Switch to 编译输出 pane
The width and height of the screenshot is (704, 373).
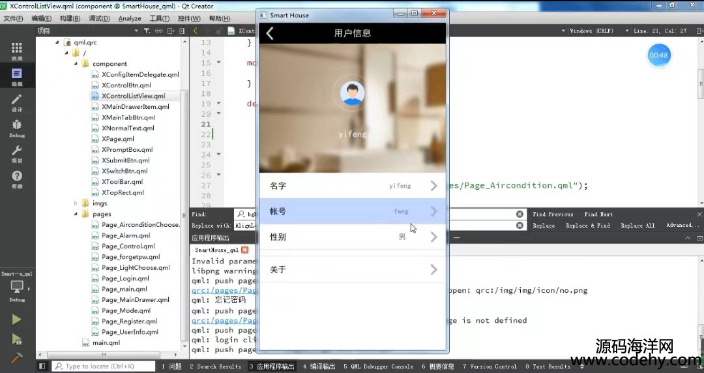(x=319, y=366)
